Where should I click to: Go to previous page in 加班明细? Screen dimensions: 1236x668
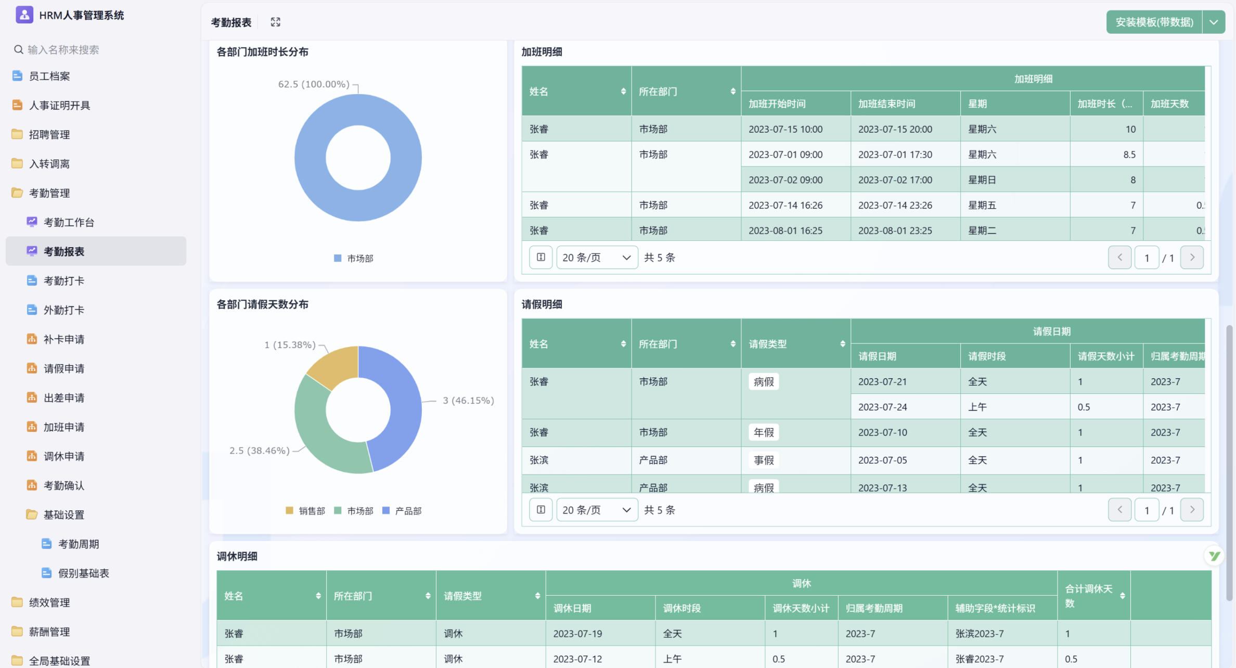[1119, 257]
